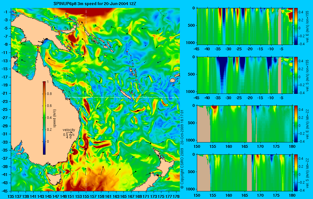Click the "-21" tick on the map's latitude axis
The height and width of the screenshot is (199, 313).
tap(5, 93)
